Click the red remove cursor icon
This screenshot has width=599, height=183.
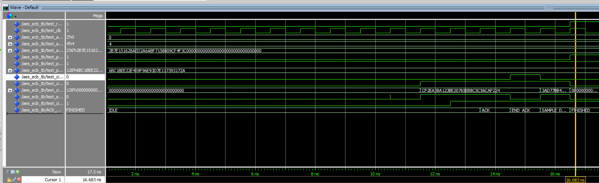[19, 180]
